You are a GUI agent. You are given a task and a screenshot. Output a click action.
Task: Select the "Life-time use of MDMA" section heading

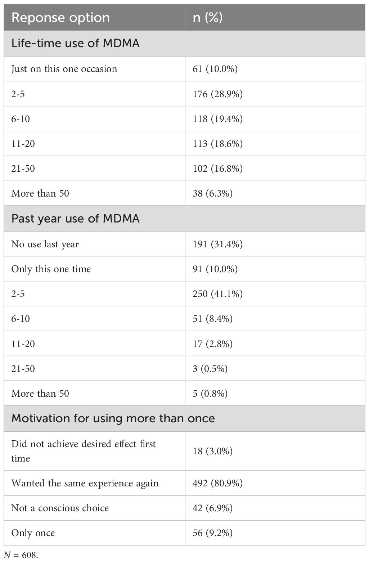tap(76, 43)
